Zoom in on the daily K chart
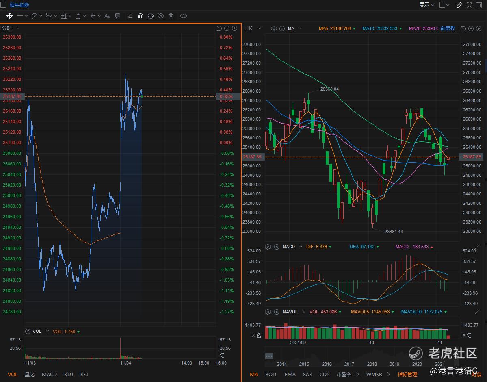Image resolution: width=487 pixels, height=382 pixels. pos(478,28)
